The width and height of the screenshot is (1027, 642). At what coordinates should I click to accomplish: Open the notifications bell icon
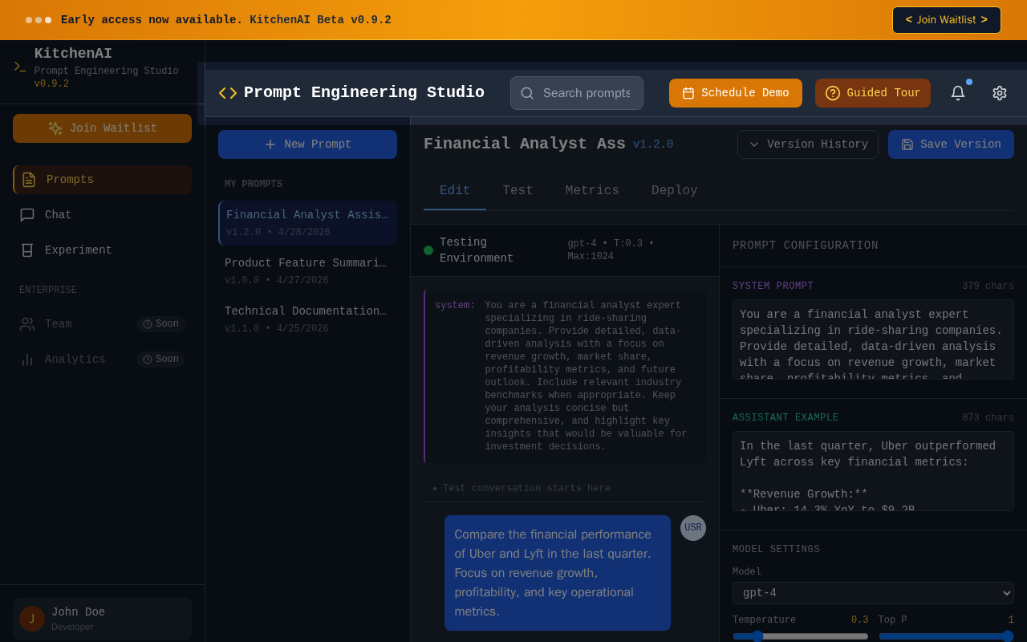957,93
